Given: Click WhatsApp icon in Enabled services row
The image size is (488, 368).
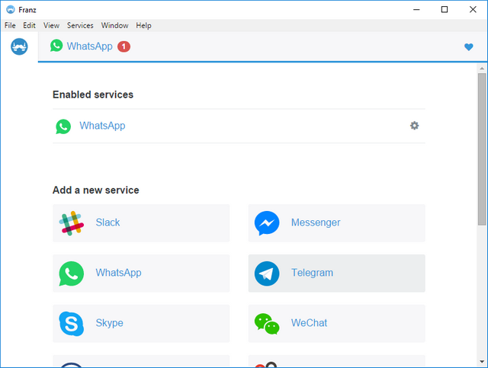Looking at the screenshot, I should tap(63, 126).
